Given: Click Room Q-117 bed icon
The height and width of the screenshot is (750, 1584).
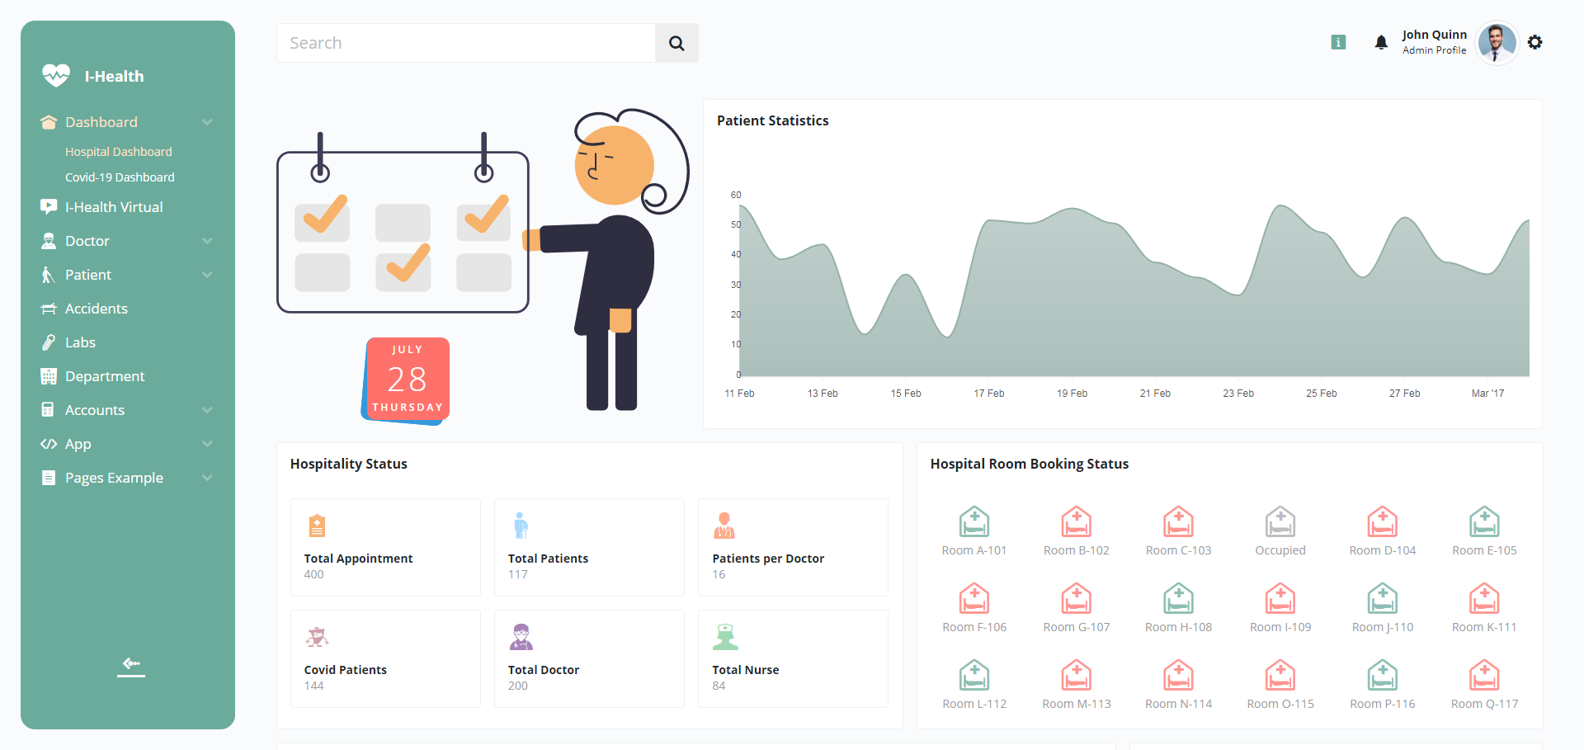Looking at the screenshot, I should 1483,675.
